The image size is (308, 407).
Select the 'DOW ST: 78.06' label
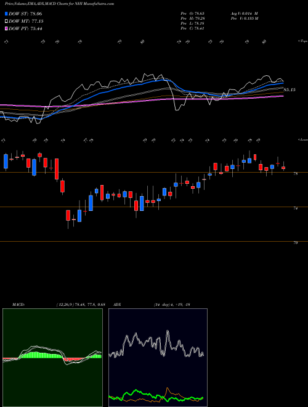pos(25,14)
